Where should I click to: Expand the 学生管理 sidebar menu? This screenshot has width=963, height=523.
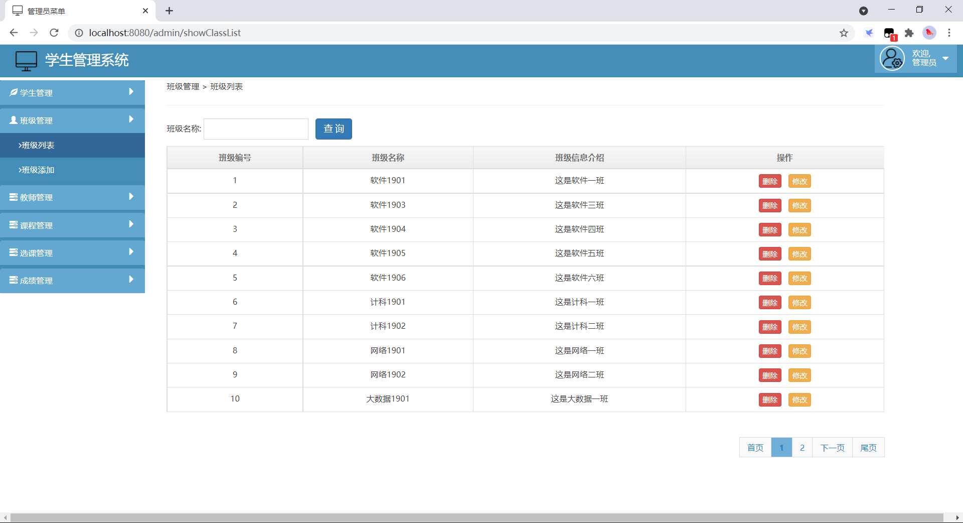pyautogui.click(x=72, y=92)
